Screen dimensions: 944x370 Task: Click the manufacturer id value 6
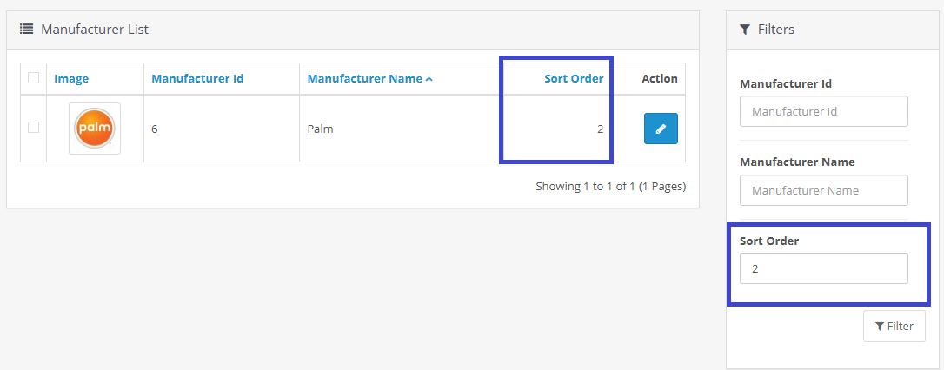coord(155,129)
